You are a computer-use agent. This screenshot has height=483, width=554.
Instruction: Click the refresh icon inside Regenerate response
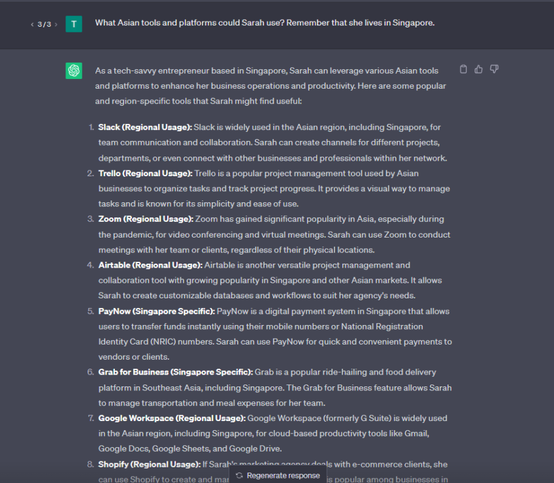tap(240, 475)
